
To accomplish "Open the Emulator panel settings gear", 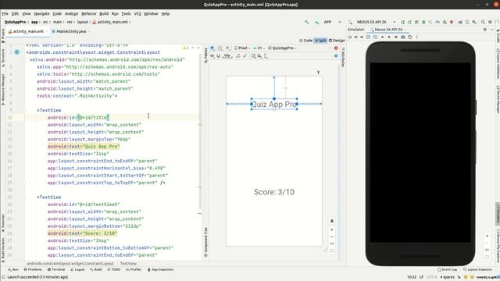I will point(484,30).
